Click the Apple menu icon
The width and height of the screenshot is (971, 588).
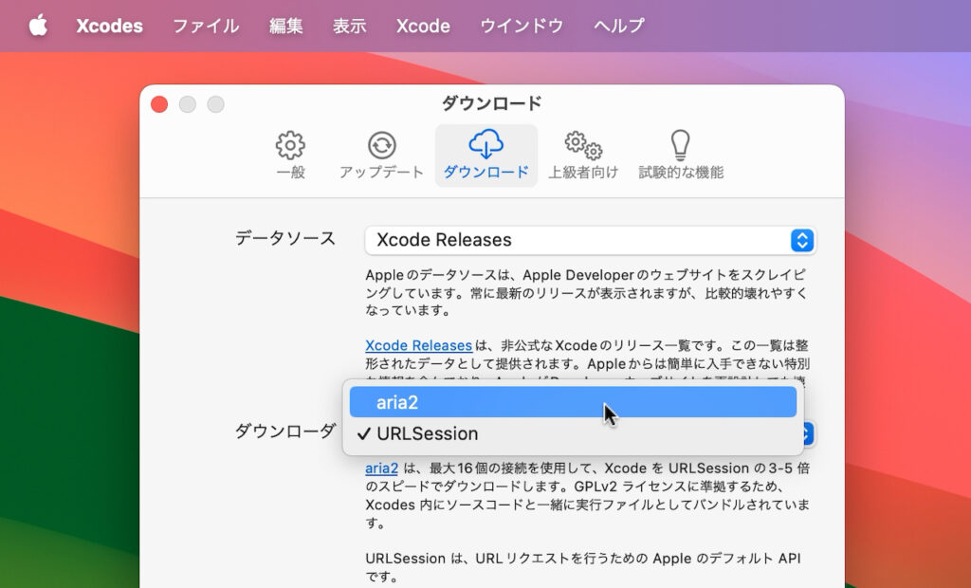point(38,26)
